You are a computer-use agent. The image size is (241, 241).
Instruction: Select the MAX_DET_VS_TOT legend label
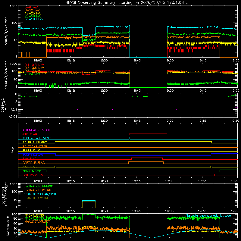37,221
